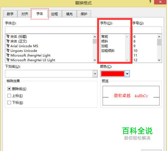The width and height of the screenshot is (167, 151).
Task: Choose font size 12
Action: [x=135, y=60]
